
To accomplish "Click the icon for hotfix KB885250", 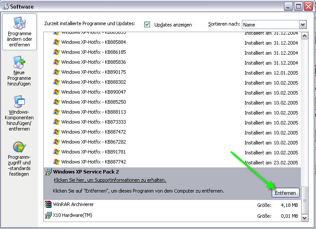I will [x=56, y=102].
